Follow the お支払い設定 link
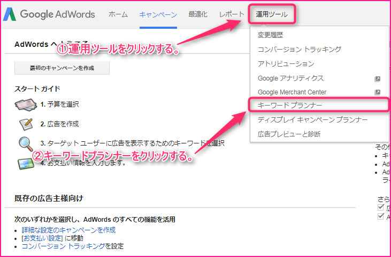391x257 pixels. click(x=42, y=238)
